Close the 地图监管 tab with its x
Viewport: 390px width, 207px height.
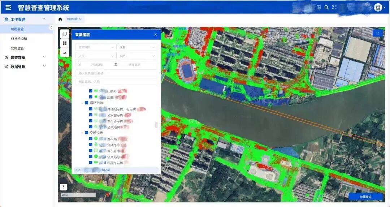(80, 19)
